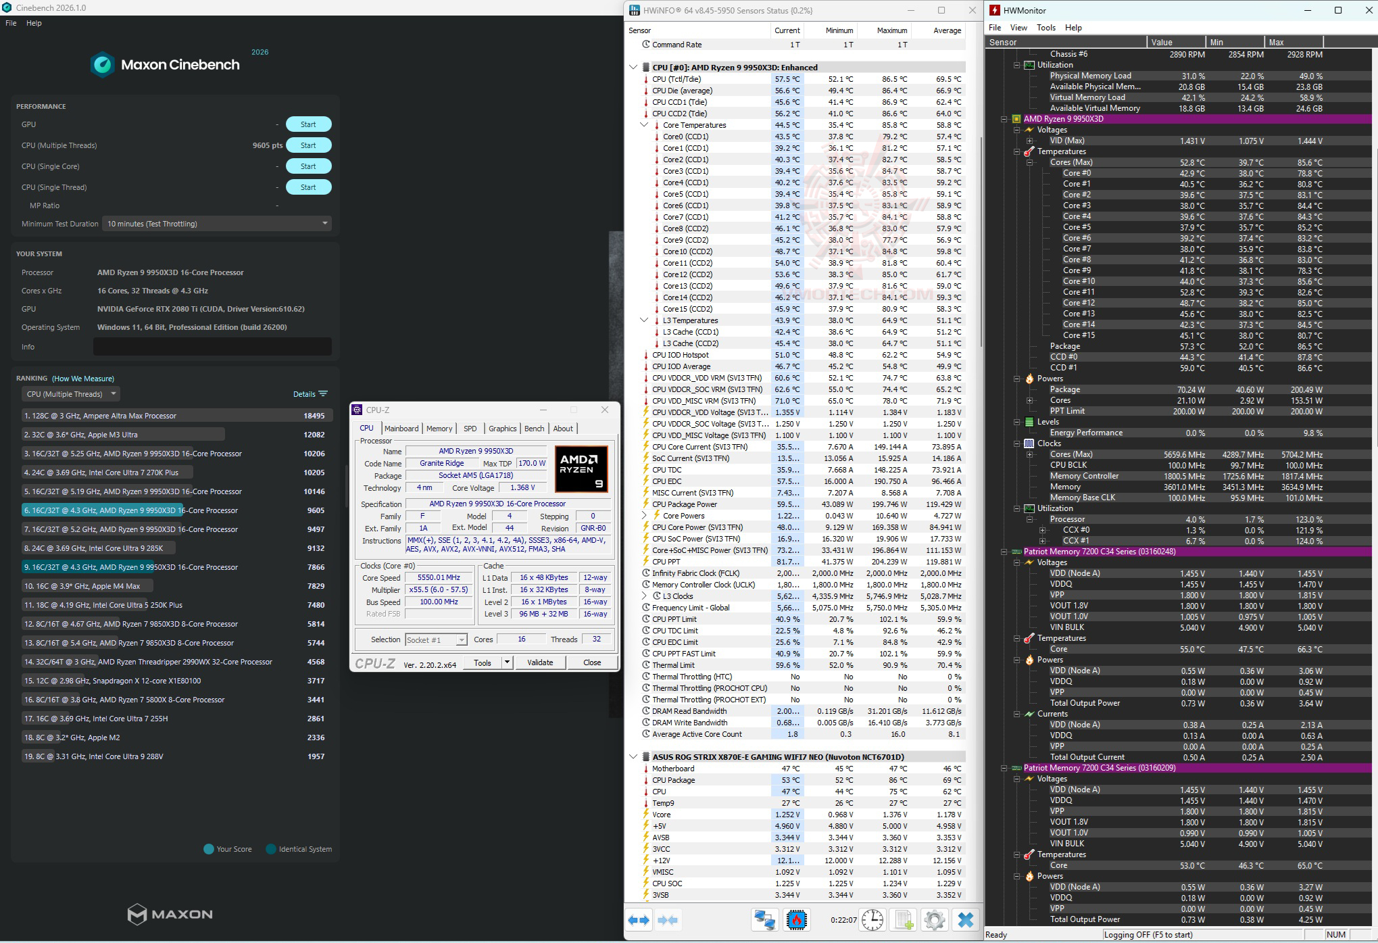Screen dimensions: 1378x943
Task: Collapse Core Temperatures section in HWiNFO
Action: coord(644,125)
